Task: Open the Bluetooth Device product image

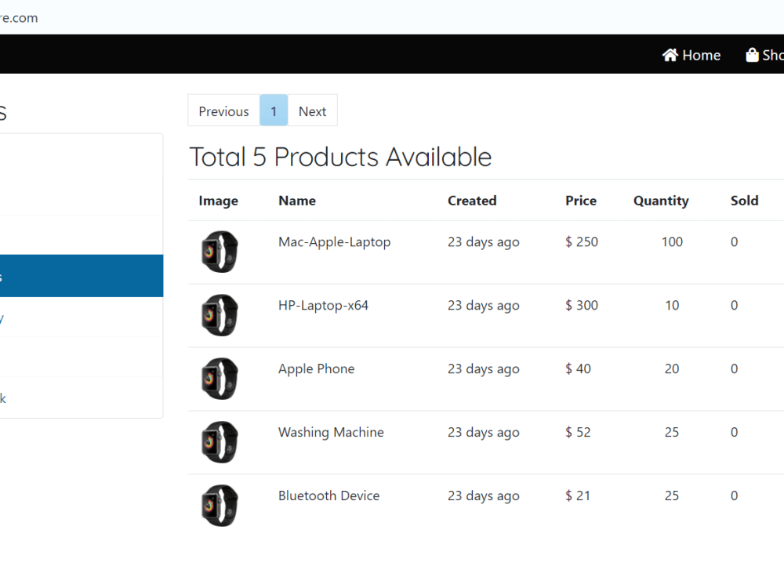Action: (x=220, y=506)
